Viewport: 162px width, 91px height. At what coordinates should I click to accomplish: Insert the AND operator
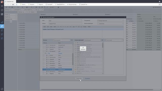click(x=45, y=27)
